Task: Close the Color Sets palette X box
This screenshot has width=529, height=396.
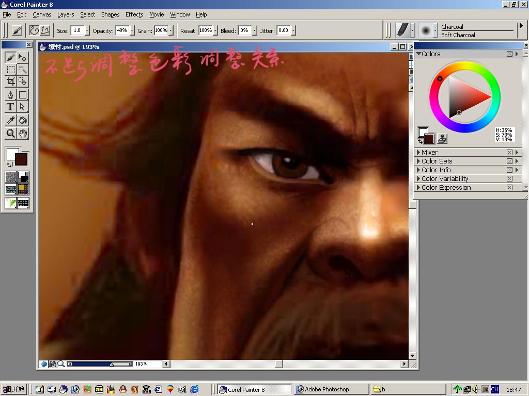Action: pyautogui.click(x=509, y=161)
